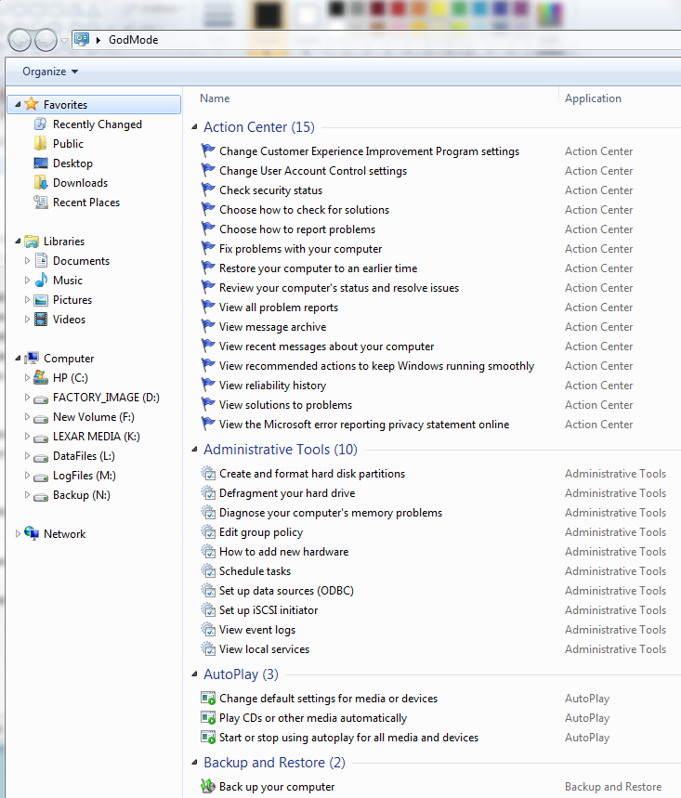Select Start or stop using autoplay entry
This screenshot has width=681, height=798.
[348, 738]
